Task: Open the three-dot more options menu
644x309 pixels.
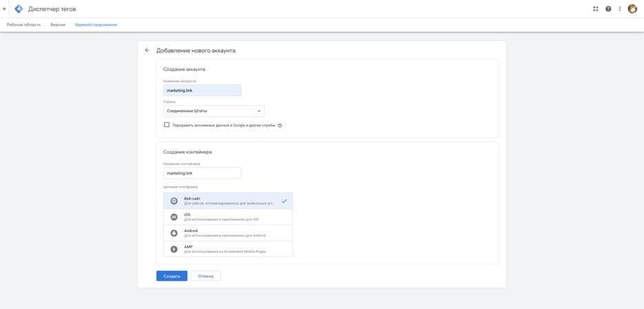Action: tap(620, 9)
